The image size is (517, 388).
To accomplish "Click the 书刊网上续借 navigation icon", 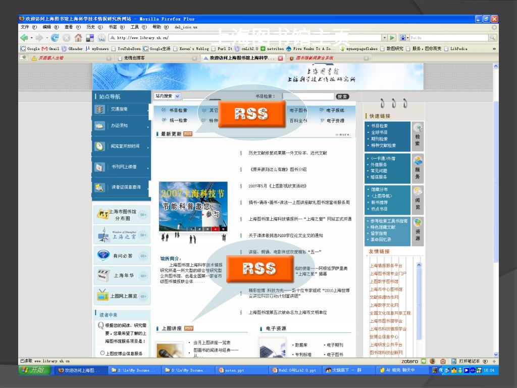I will point(99,167).
